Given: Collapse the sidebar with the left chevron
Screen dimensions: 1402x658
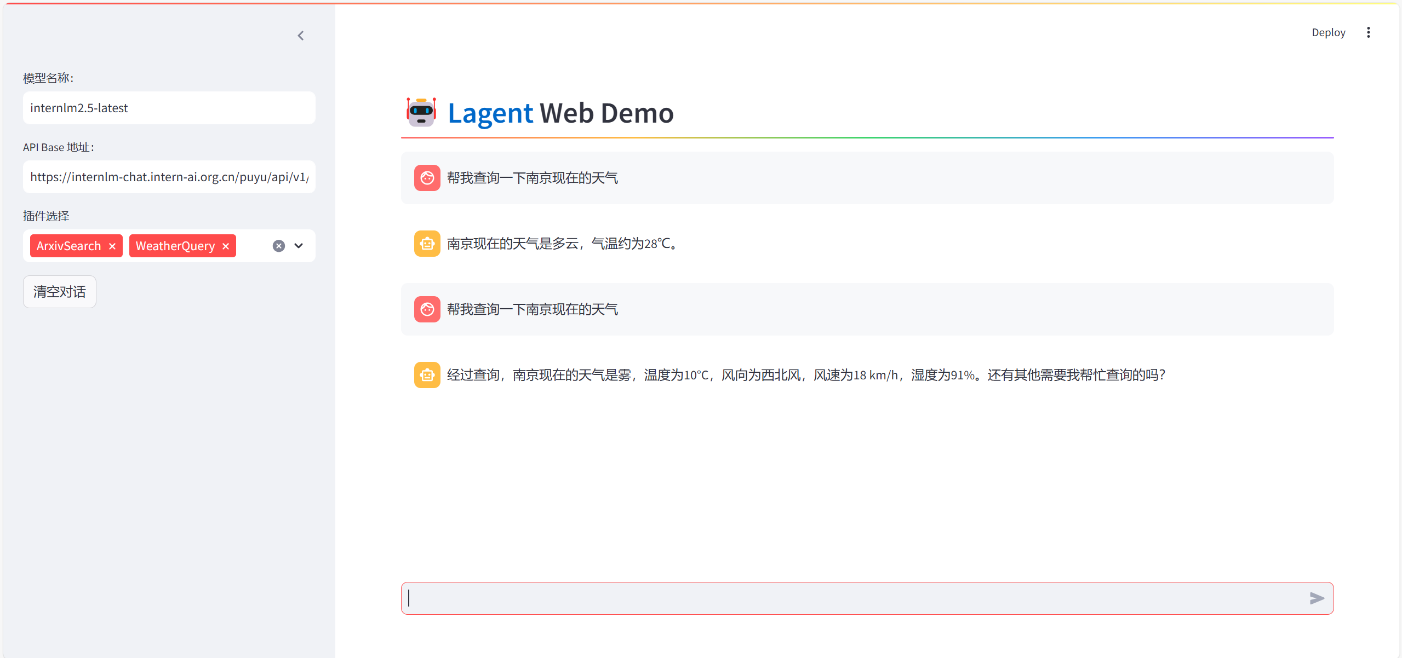Looking at the screenshot, I should click(301, 36).
